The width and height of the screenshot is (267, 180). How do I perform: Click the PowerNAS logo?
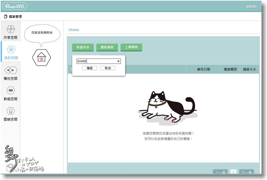click(x=15, y=6)
